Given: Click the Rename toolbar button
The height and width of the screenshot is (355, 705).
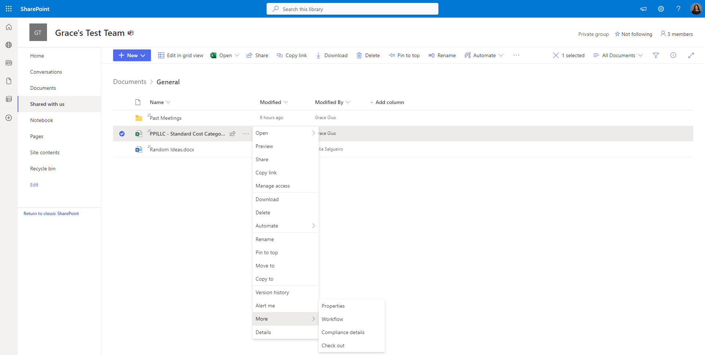Looking at the screenshot, I should point(442,55).
